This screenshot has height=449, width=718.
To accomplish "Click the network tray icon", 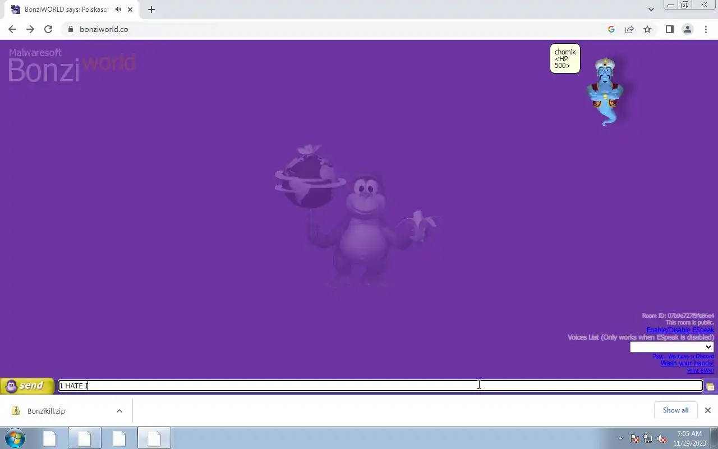I will (648, 438).
